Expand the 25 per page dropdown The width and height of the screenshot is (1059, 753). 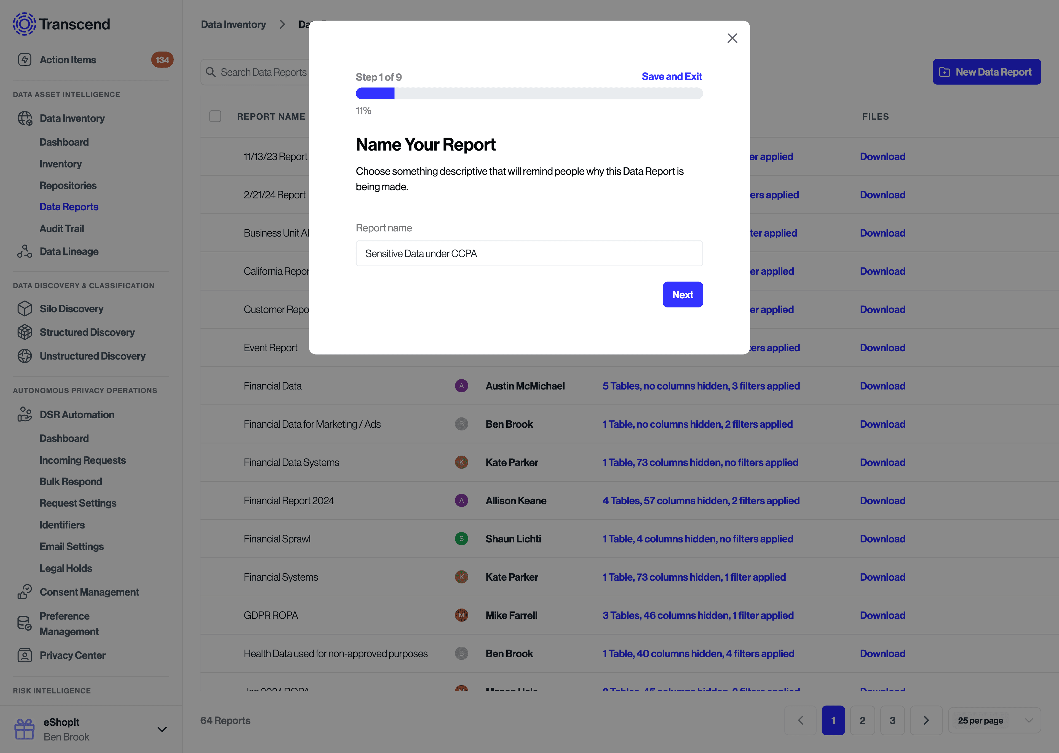coord(994,720)
